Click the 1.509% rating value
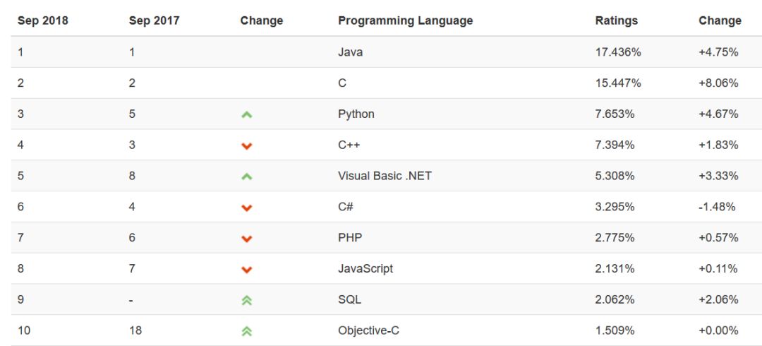 click(615, 330)
